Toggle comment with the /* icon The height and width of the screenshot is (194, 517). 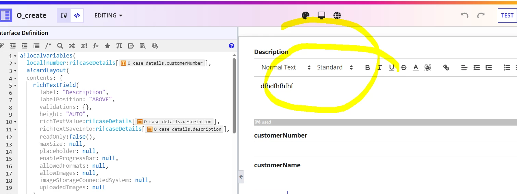tap(48, 46)
